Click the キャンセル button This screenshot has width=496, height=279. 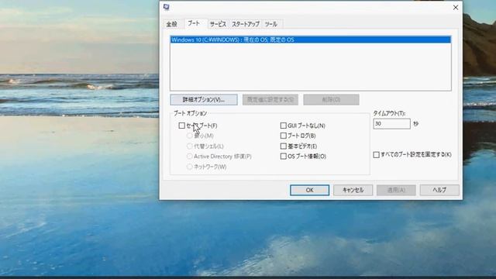click(353, 190)
